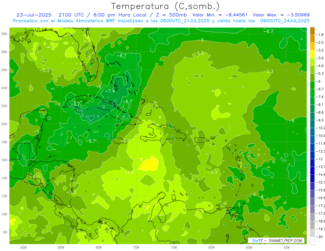Click the "30N" latitude axis label
The image size is (325, 251).
(x=5, y=34)
